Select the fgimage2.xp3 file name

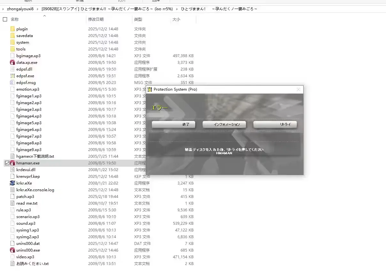[29, 102]
